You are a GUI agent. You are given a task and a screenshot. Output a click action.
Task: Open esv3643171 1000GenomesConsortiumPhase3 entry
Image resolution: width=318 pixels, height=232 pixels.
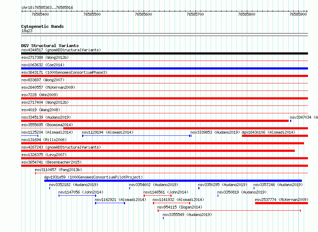click(64, 72)
